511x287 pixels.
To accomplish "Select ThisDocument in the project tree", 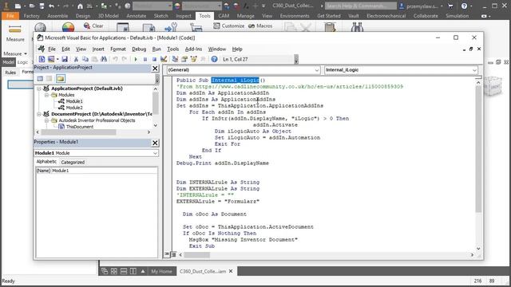I will point(80,127).
